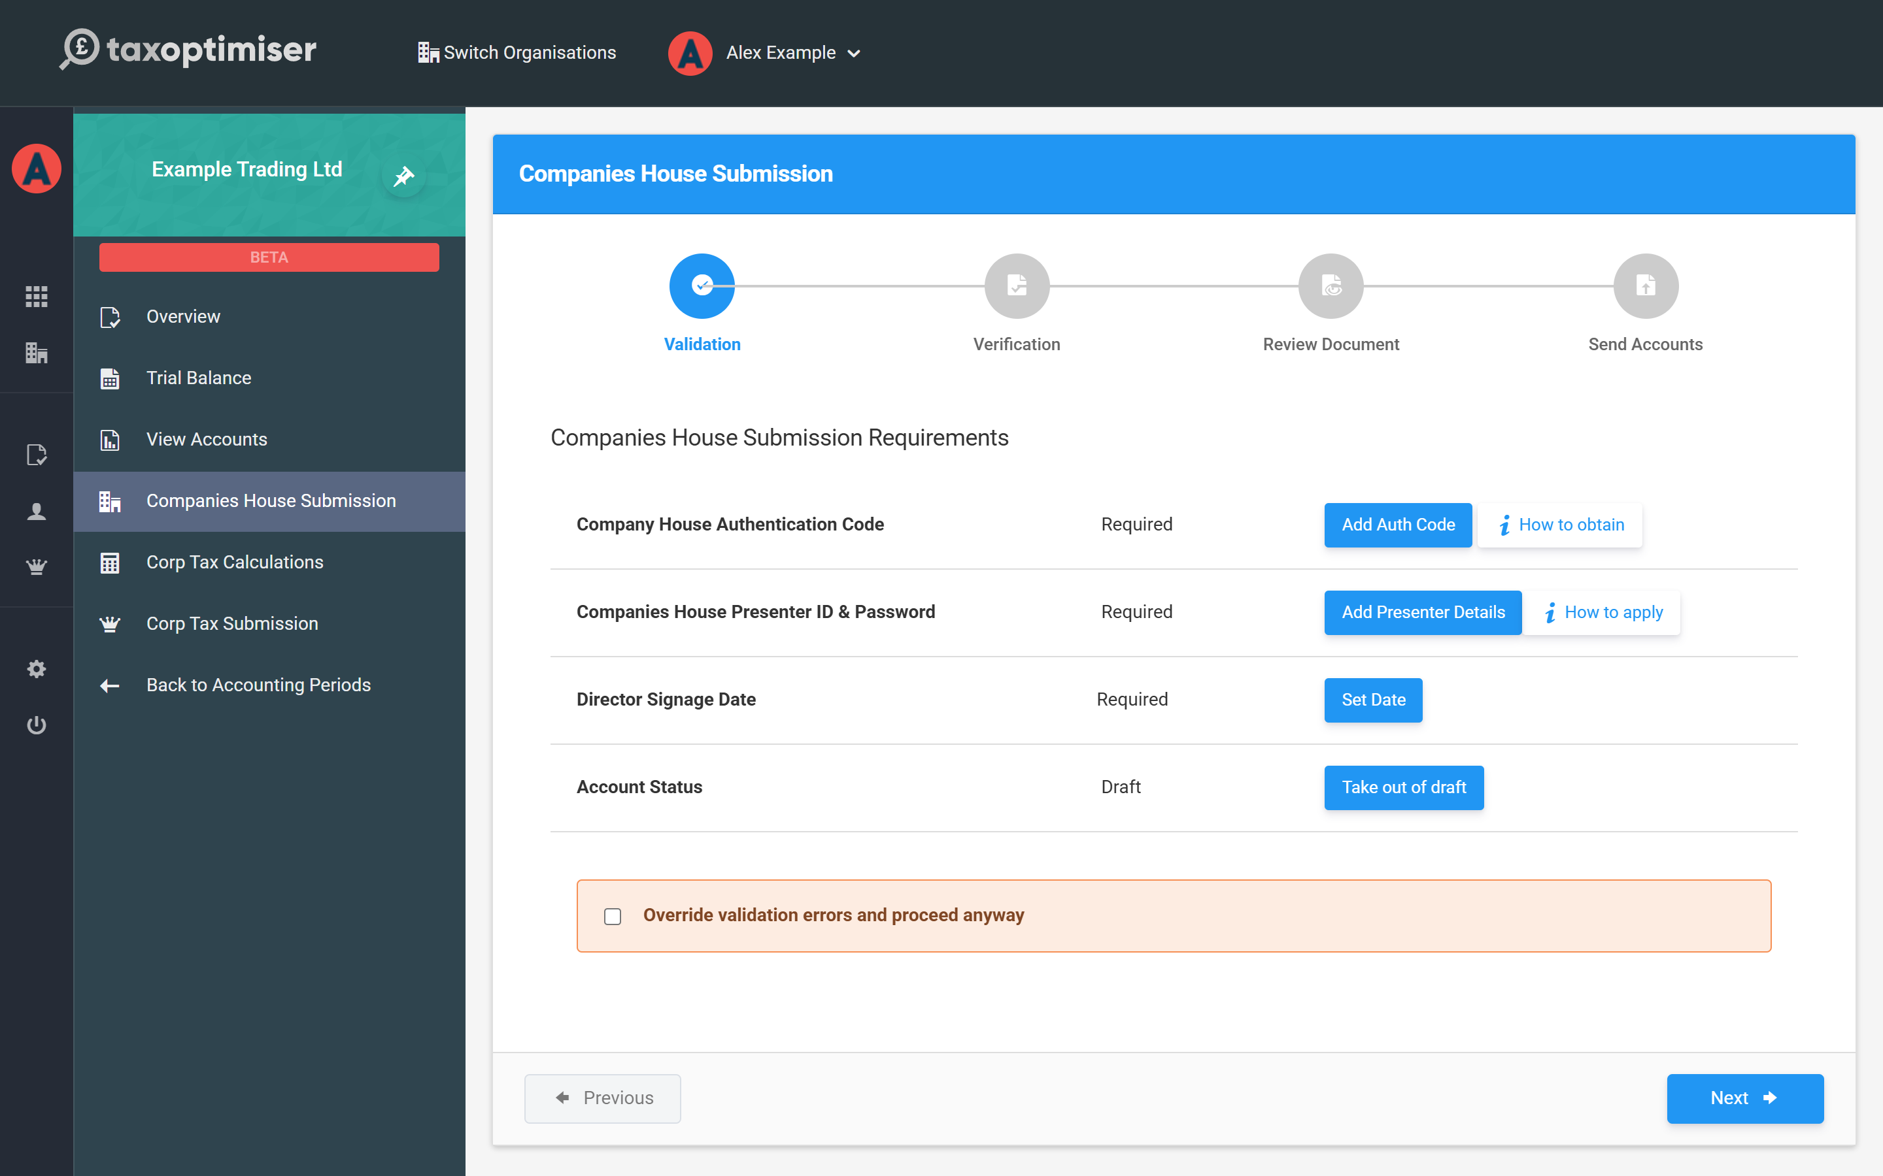Open settings gear icon in left rail
Image resolution: width=1883 pixels, height=1176 pixels.
tap(37, 669)
